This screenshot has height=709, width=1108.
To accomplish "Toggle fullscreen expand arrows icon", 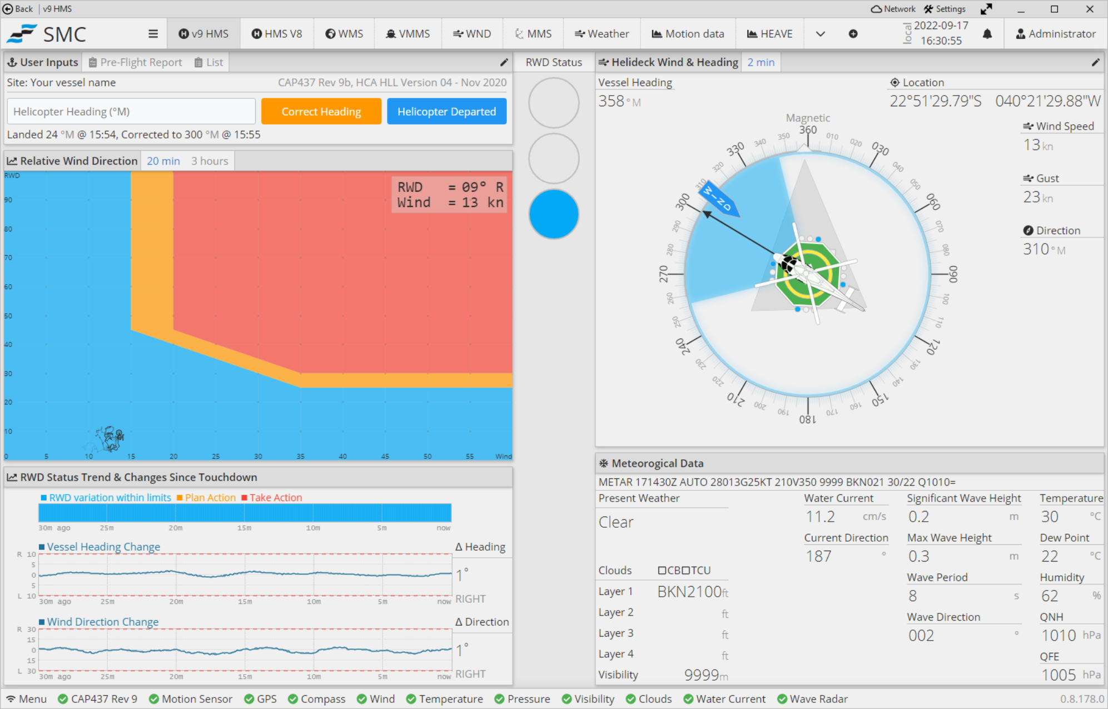I will (986, 9).
